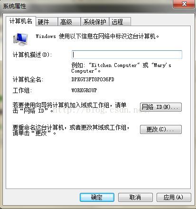Go to the 系统保护 tab
The height and width of the screenshot is (209, 196).
94,22
